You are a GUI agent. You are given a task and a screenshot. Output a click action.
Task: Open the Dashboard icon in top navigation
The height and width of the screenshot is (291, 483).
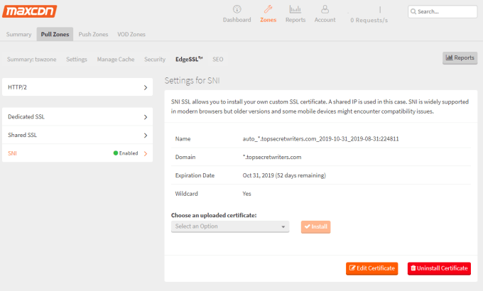[x=237, y=10]
